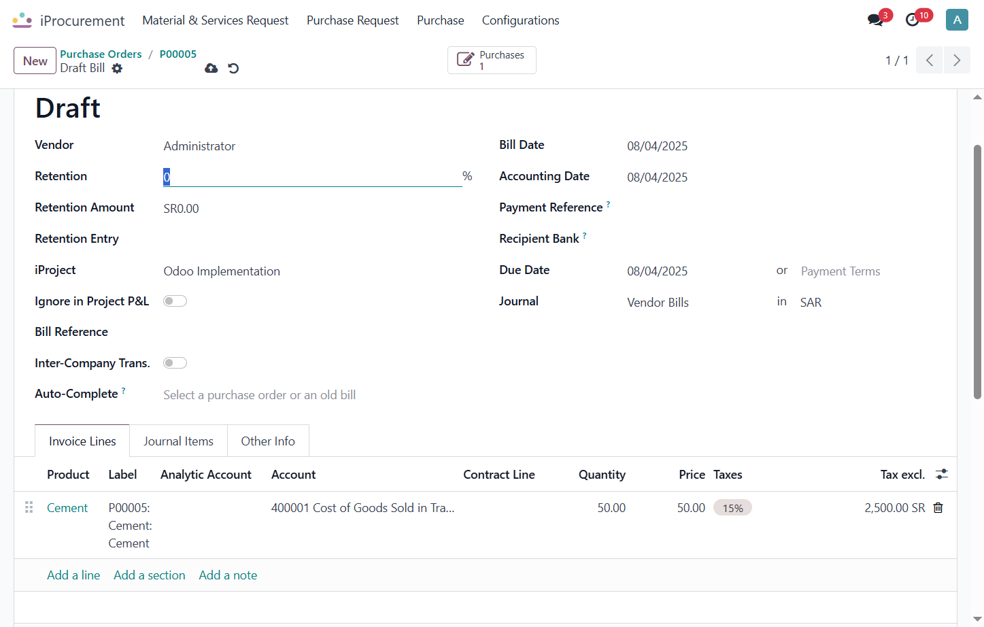
Task: Discard changes with the undo arrow icon
Action: (233, 68)
